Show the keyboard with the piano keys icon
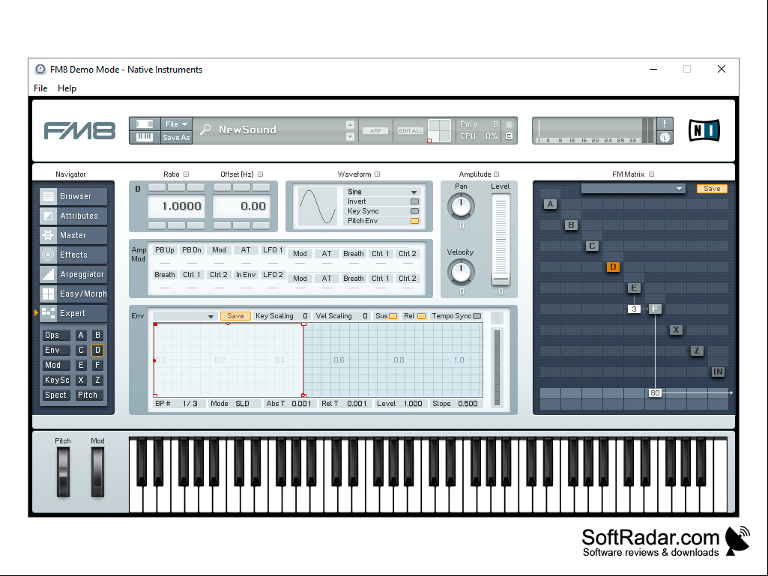768x576 pixels. (x=145, y=137)
